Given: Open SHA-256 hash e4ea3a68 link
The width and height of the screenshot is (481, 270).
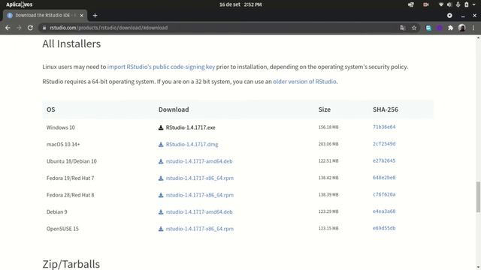Looking at the screenshot, I should (384, 211).
